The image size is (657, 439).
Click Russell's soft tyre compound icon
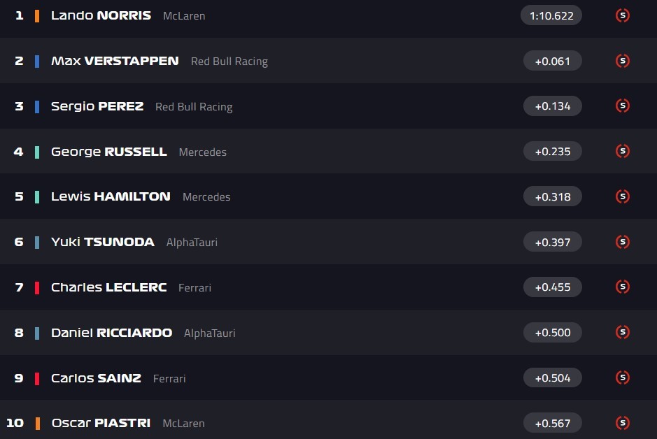coord(622,151)
